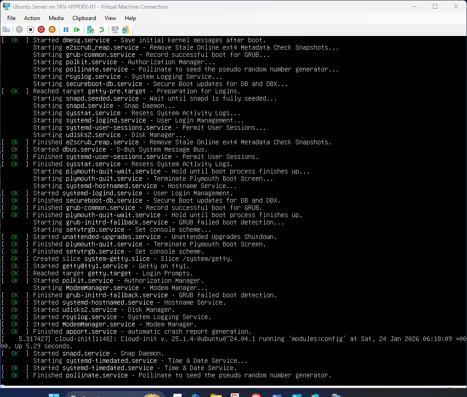Click the grayed-out Start VM power icon
The image size is (467, 397).
19,30
